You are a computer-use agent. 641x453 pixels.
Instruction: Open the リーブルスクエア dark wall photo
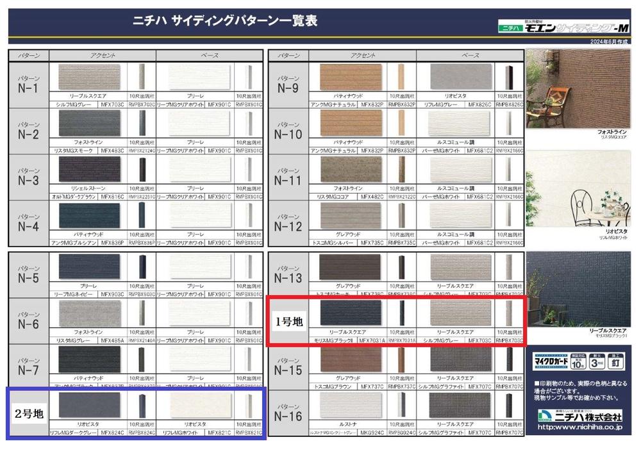coord(578,289)
